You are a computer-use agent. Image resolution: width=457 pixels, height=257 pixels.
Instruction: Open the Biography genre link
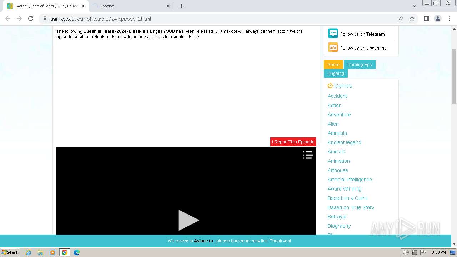339,226
